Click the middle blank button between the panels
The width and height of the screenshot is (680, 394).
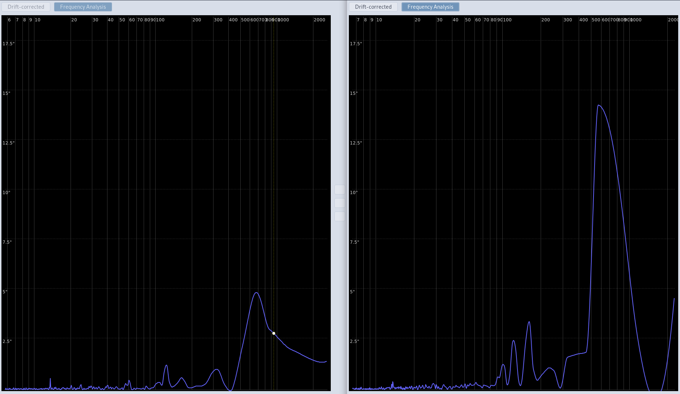pyautogui.click(x=340, y=203)
